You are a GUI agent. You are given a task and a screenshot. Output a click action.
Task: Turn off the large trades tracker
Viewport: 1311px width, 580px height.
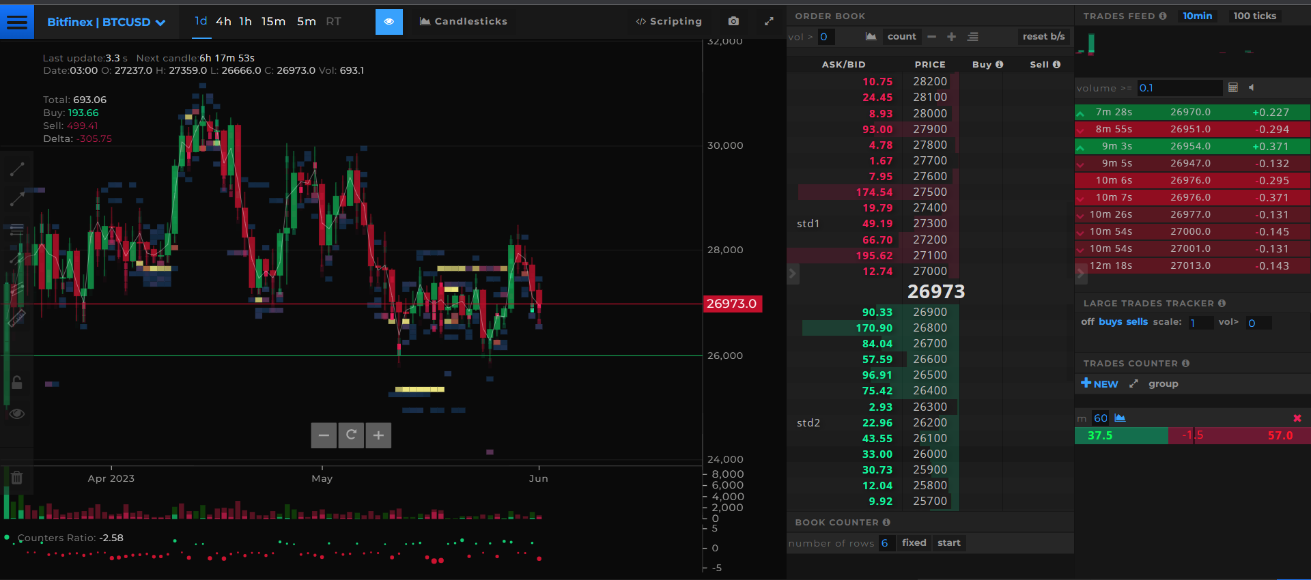tap(1087, 321)
